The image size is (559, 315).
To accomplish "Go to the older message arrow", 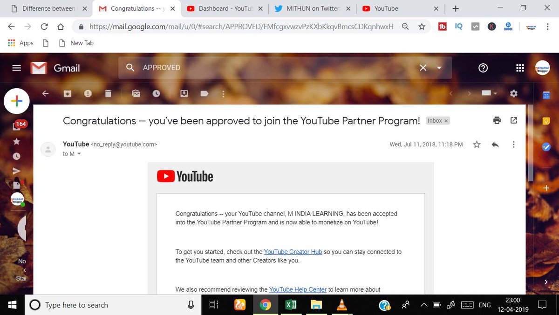I will pos(469,93).
